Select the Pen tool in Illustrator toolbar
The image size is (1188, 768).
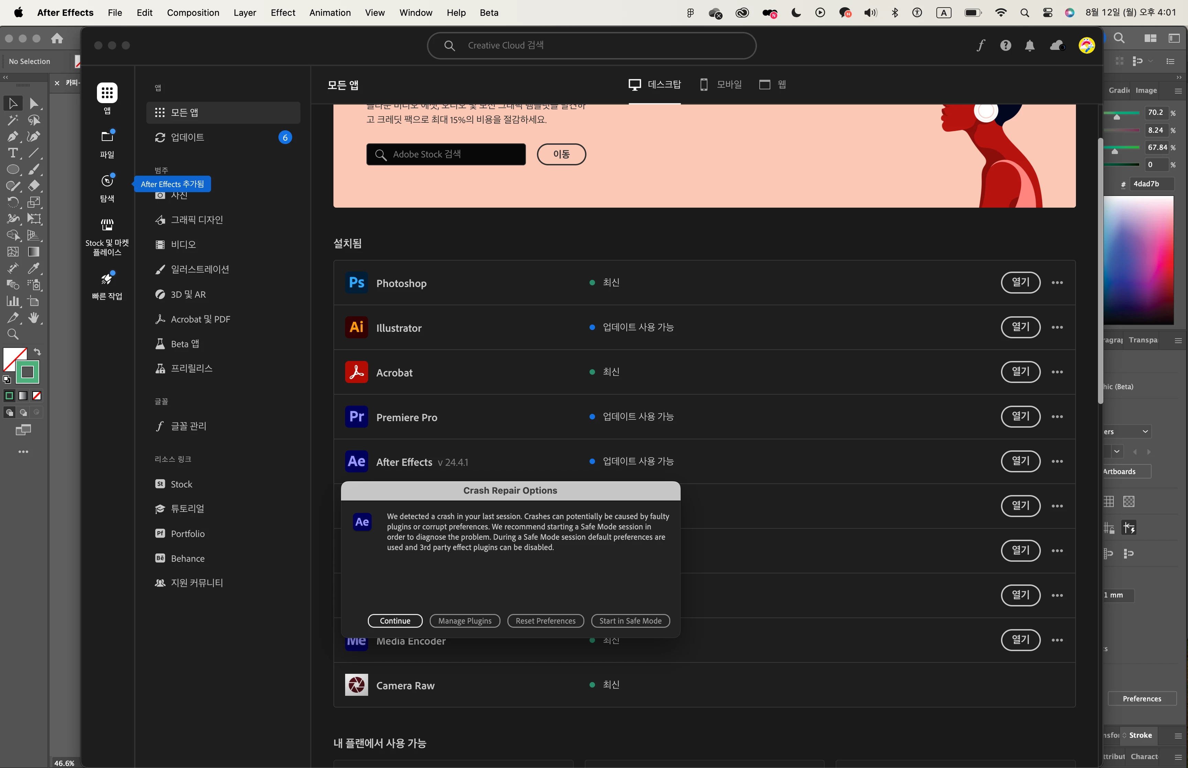coord(12,136)
